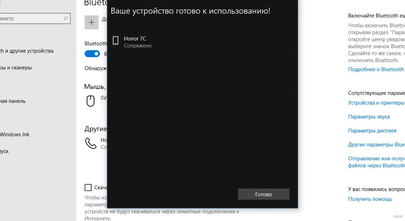Open Bluetooth file send or receive link
405x221 pixels.
point(377,162)
